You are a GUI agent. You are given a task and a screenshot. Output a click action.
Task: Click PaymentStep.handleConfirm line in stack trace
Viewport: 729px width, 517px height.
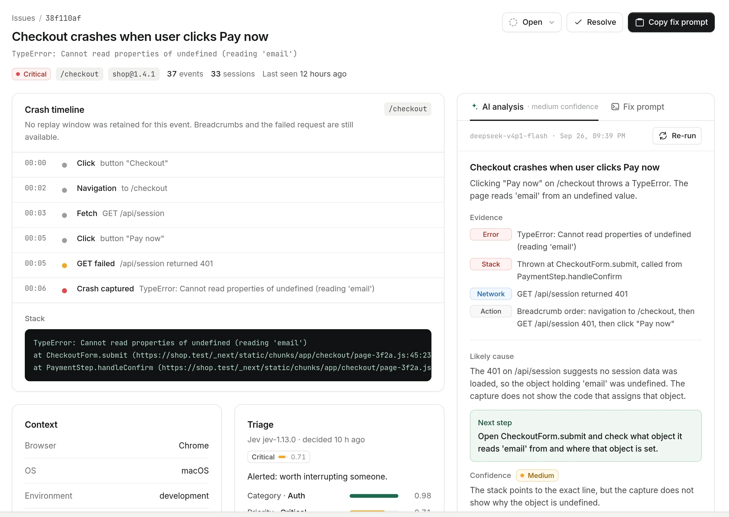[x=232, y=368]
